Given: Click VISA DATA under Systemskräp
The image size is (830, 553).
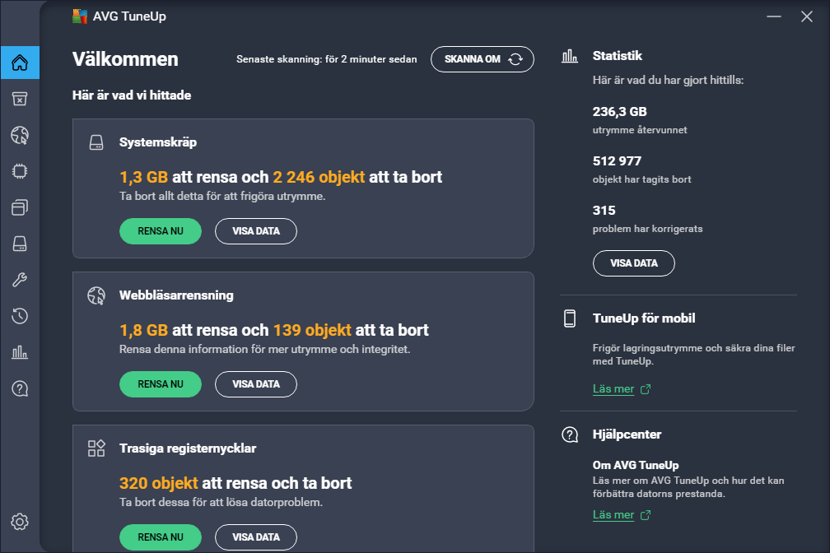Looking at the screenshot, I should click(255, 231).
